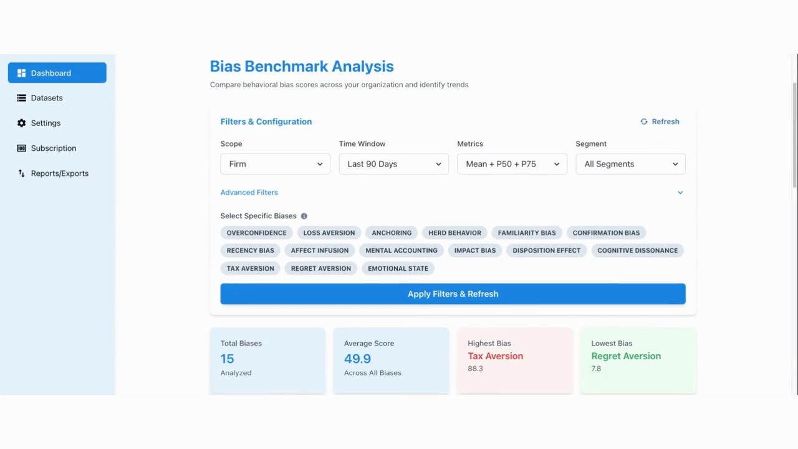Click the Dashboard grid icon in sidebar
This screenshot has height=449, width=798.
(21, 73)
